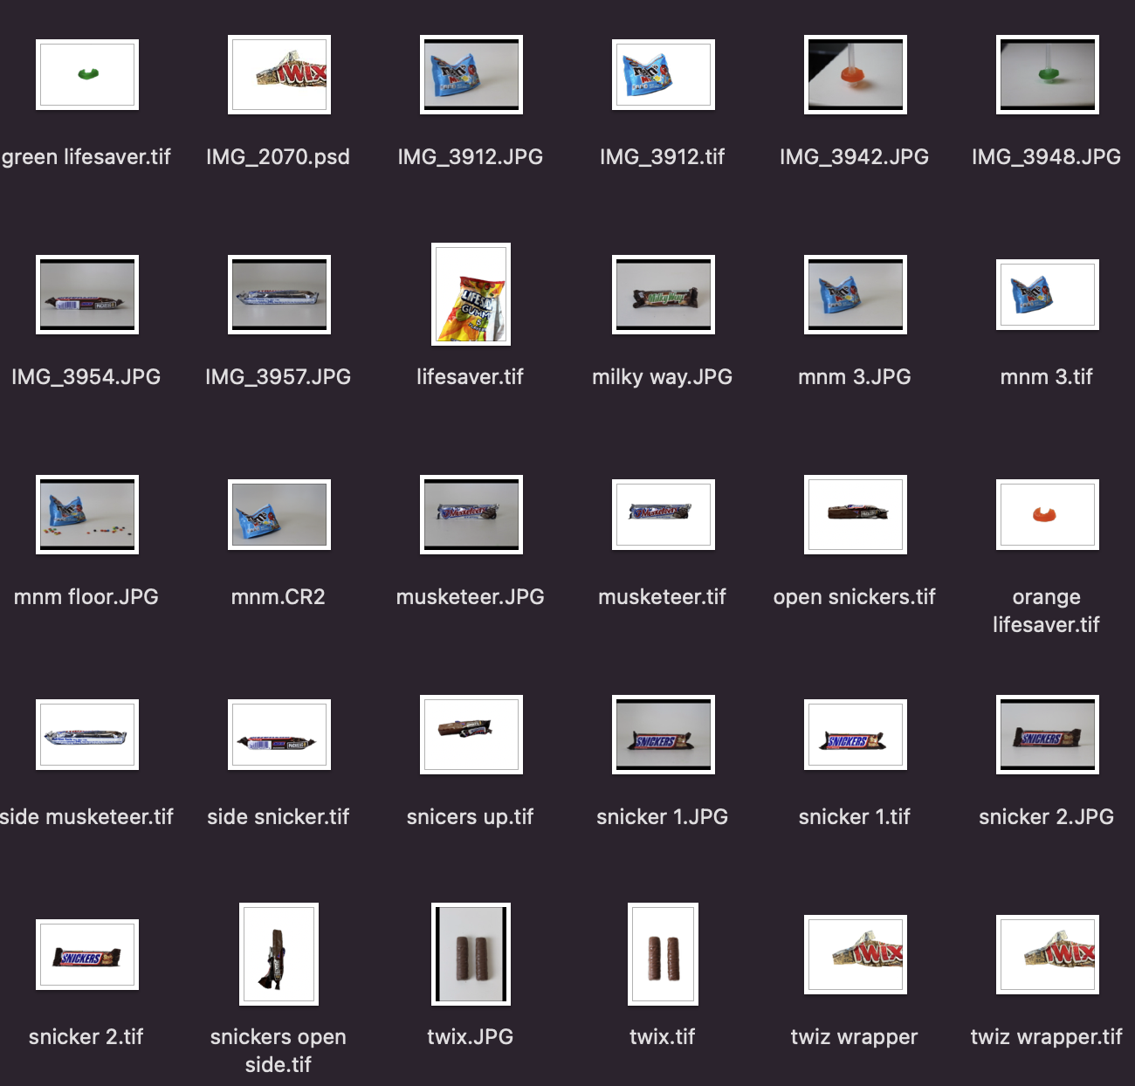This screenshot has width=1135, height=1086.
Task: Select the musketeer.tif thumbnail
Action: (664, 514)
